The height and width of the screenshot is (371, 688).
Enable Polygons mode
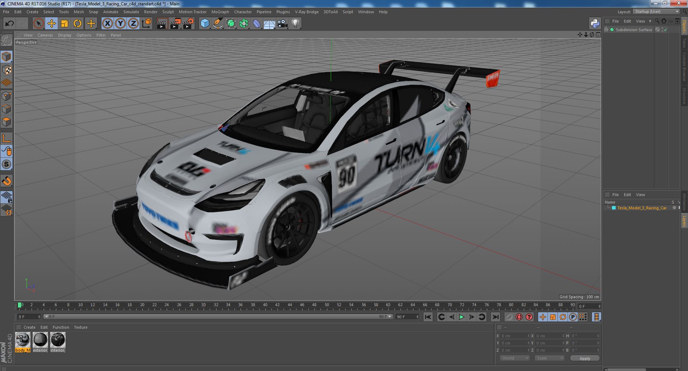6,122
